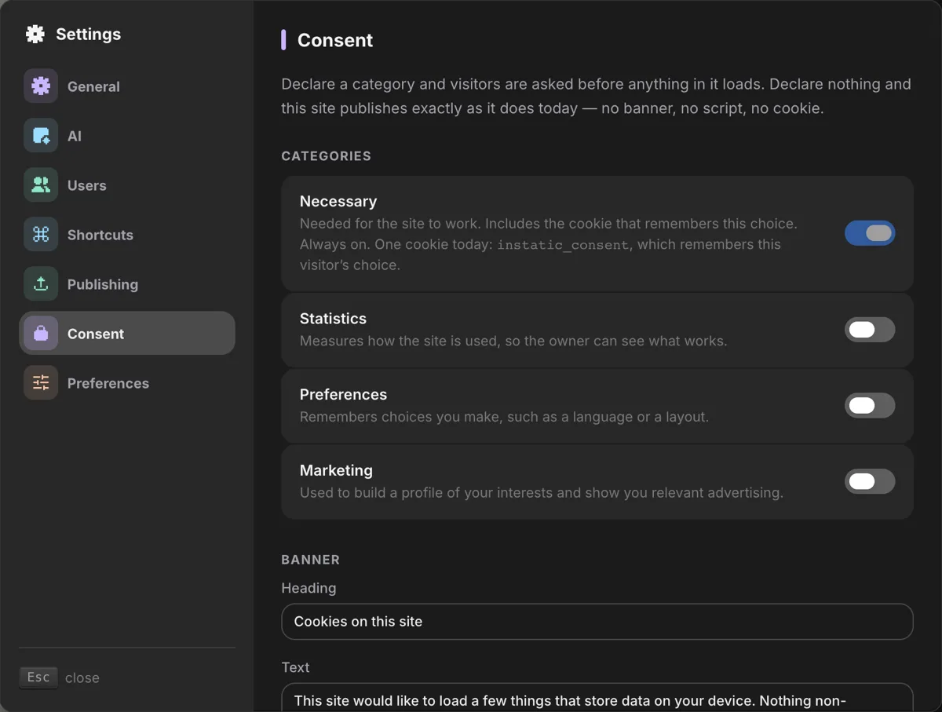Click "Measures how the site is used" description
Viewport: 942px width, 712px height.
(513, 341)
